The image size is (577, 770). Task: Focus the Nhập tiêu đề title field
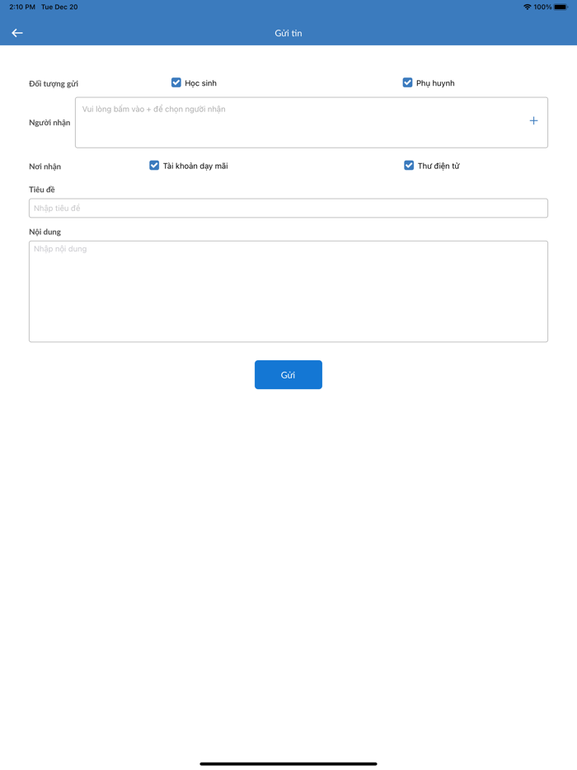288,209
